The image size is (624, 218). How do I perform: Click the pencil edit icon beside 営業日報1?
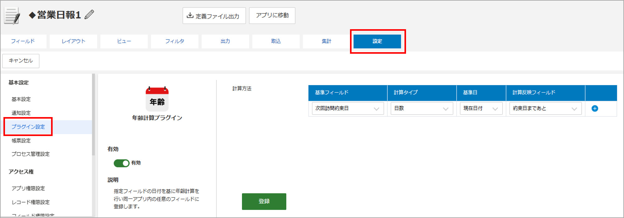pos(89,15)
